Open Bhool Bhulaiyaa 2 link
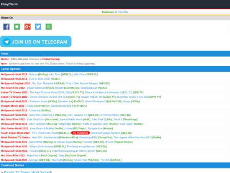Image resolution: width=230 pixels, height=173 pixels. tap(95, 101)
